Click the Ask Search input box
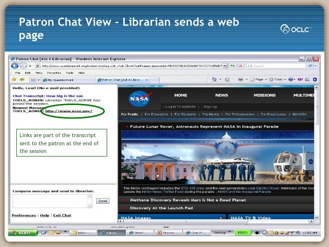Image resolution: width=329 pixels, height=247 pixels. [x=276, y=66]
